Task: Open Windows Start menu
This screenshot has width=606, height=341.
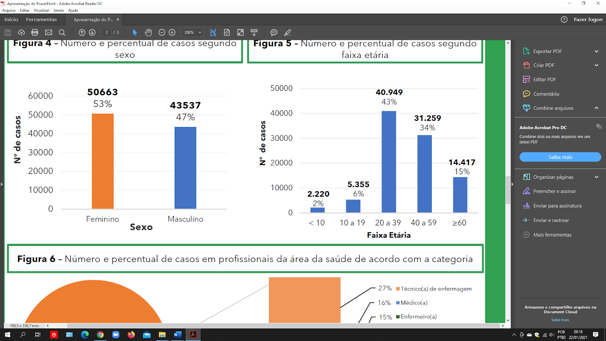Action: pyautogui.click(x=7, y=335)
